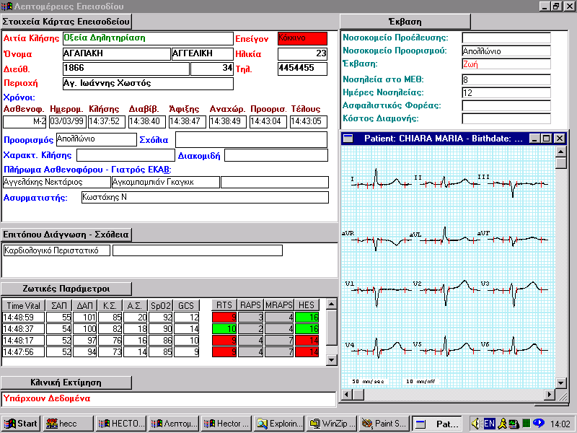This screenshot has height=433, width=577.
Task: Switch to hecc taskbar item
Action: point(68,424)
